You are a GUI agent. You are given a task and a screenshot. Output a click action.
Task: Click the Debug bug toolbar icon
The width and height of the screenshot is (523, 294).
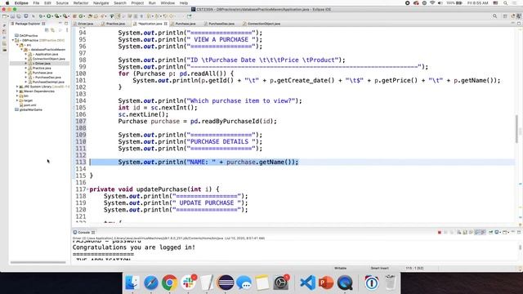pos(41,16)
